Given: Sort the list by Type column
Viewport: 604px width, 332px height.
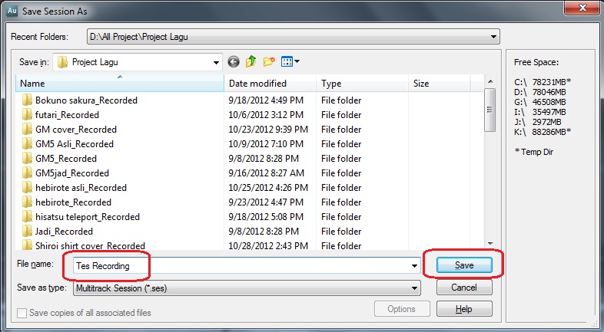Looking at the screenshot, I should coord(362,84).
